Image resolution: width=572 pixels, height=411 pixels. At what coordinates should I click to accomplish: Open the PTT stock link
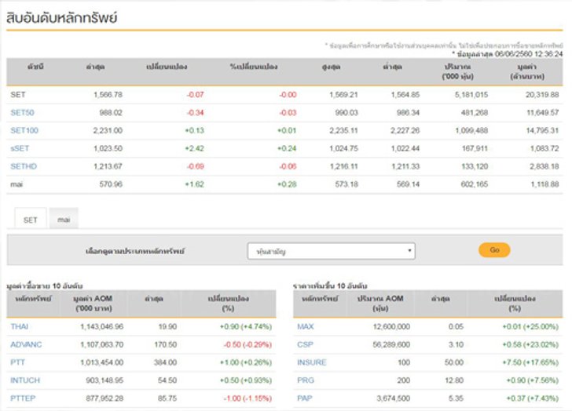(17, 362)
